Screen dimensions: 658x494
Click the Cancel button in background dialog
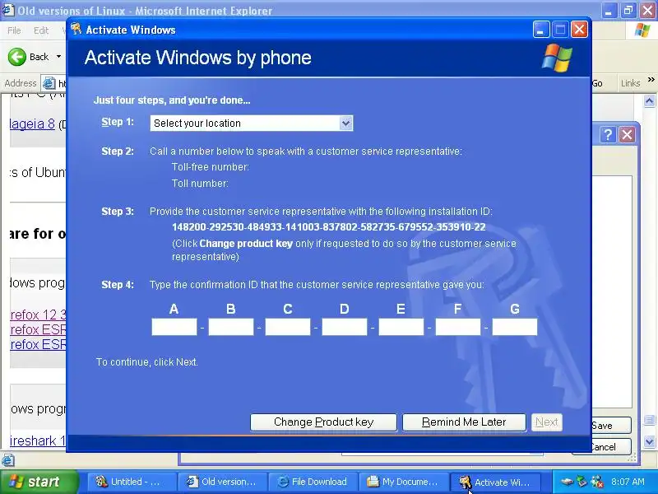point(610,447)
